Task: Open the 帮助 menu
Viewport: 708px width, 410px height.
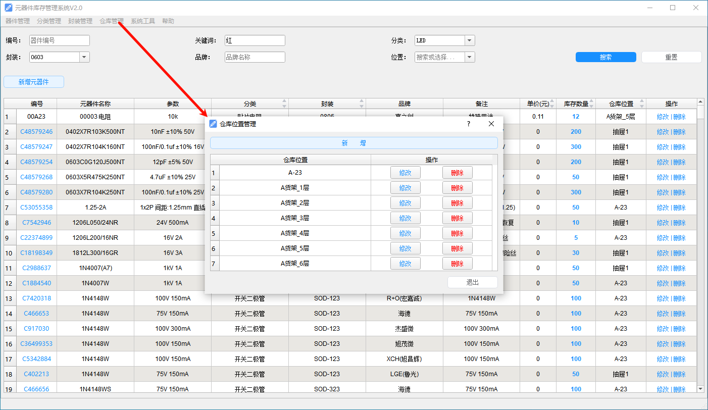Action: point(168,21)
